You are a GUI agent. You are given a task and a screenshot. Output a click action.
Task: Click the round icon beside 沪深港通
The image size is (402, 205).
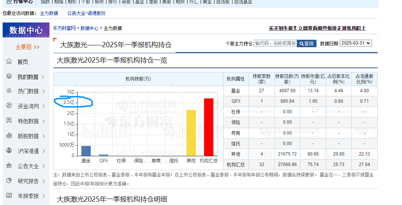(9, 150)
